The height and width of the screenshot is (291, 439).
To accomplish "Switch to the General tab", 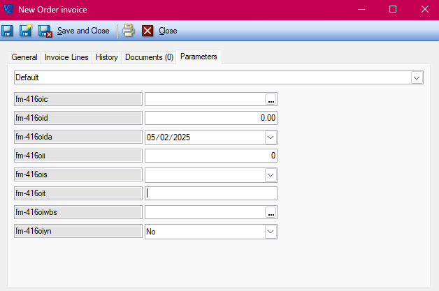I will pyautogui.click(x=24, y=57).
